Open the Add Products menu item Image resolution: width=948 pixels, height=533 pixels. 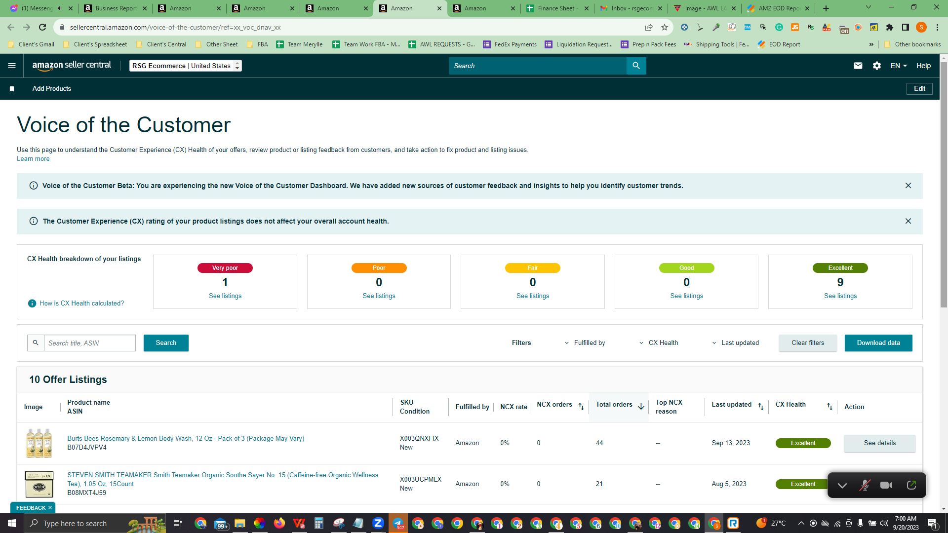coord(52,89)
